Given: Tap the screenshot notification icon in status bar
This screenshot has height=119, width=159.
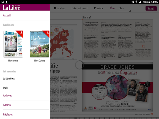Looking at the screenshot, I should (x=3, y=2).
